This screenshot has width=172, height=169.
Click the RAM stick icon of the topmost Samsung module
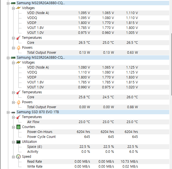pos(13,3)
